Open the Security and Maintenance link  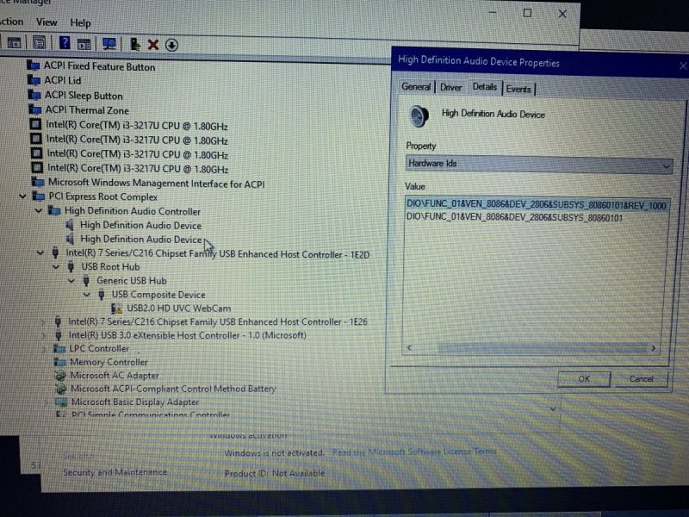click(115, 472)
